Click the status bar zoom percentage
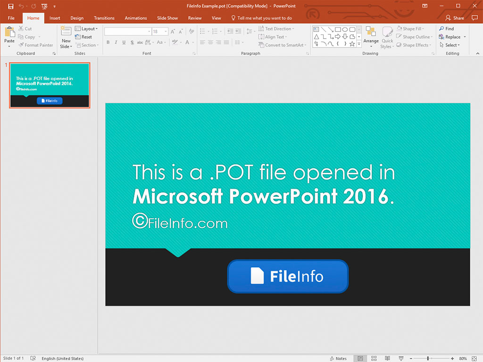The height and width of the screenshot is (362, 483). tap(463, 358)
